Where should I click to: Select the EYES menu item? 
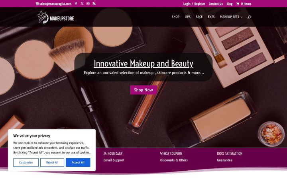pyautogui.click(x=211, y=17)
